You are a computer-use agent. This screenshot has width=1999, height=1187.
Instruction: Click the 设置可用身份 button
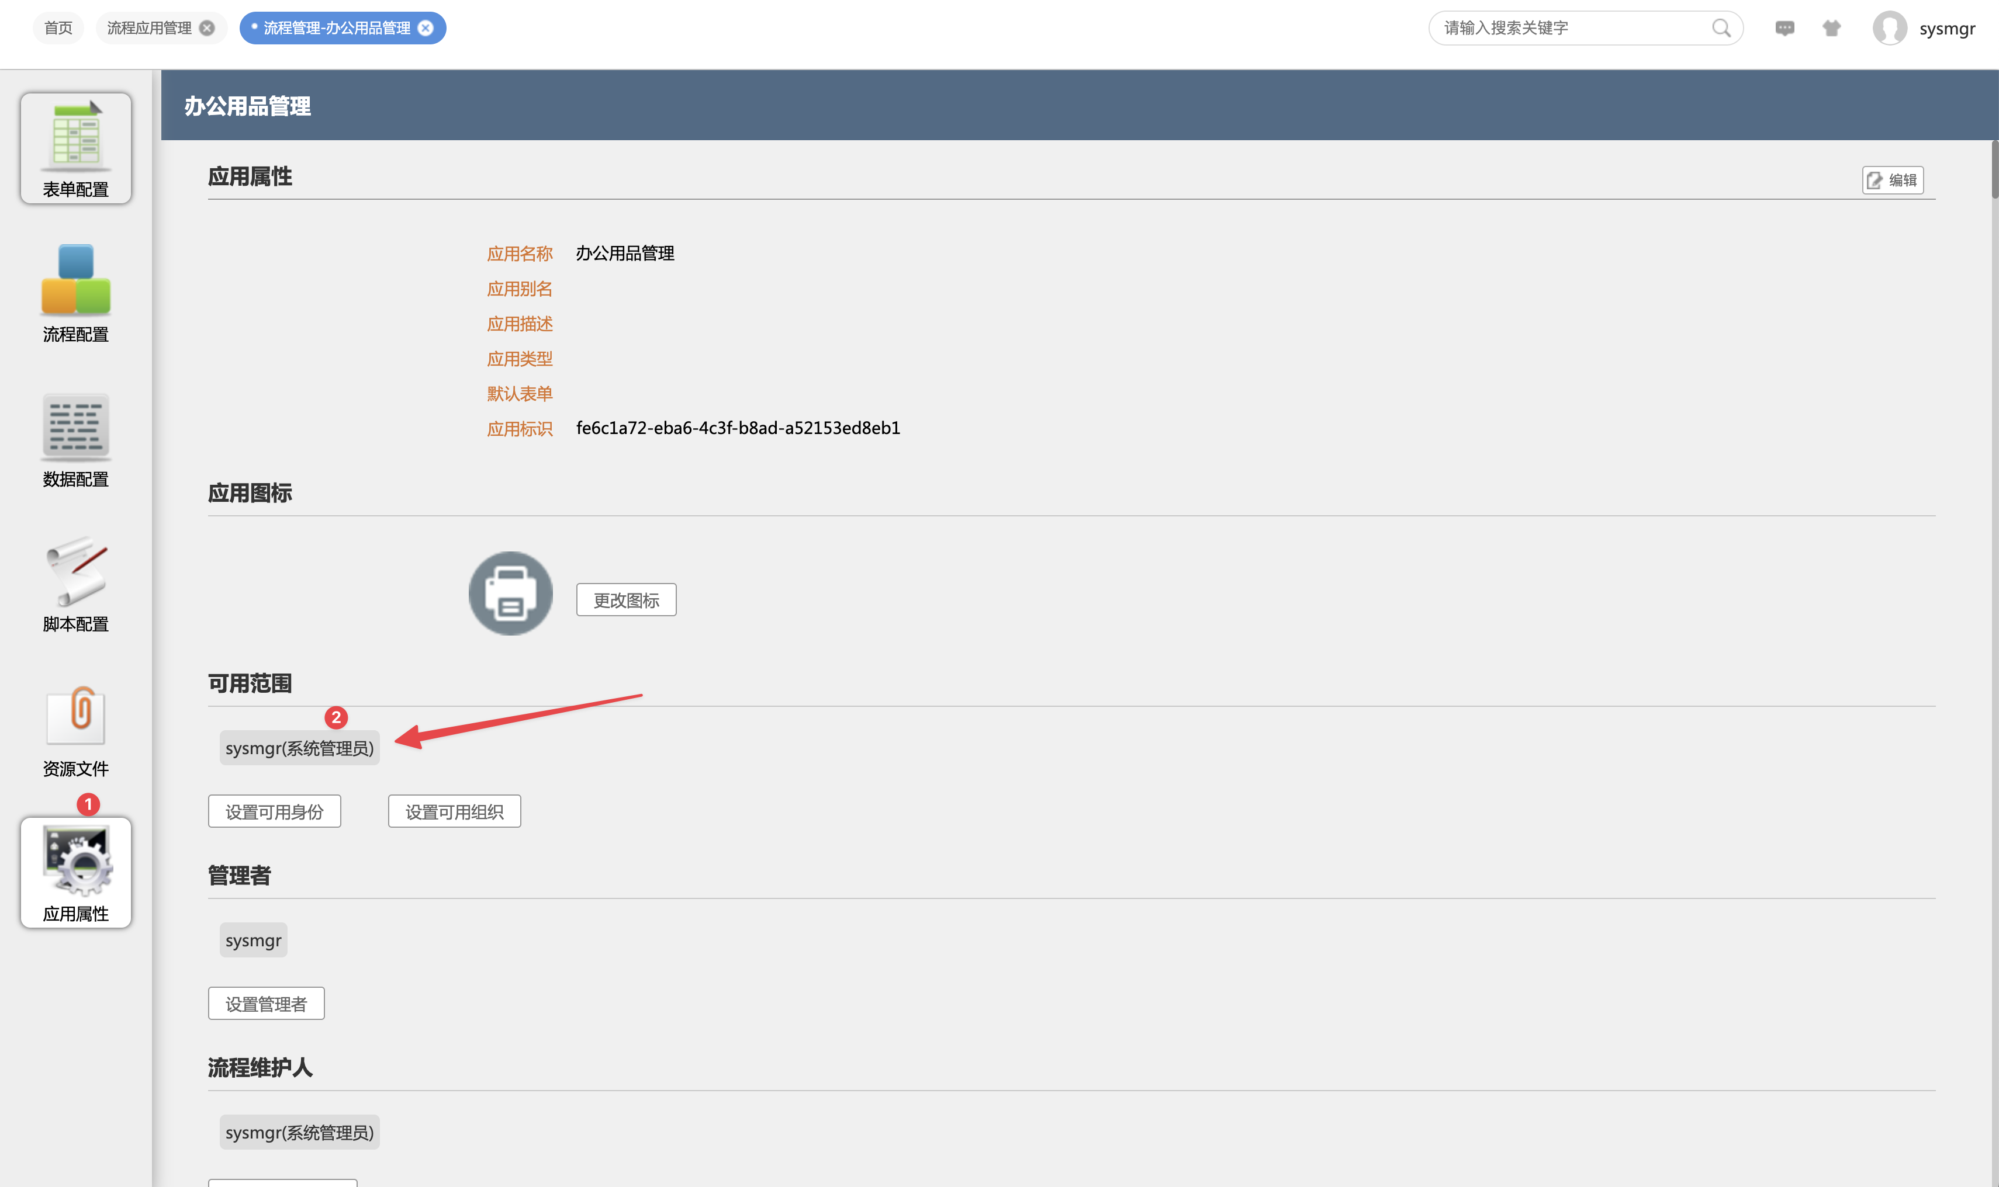(x=275, y=812)
